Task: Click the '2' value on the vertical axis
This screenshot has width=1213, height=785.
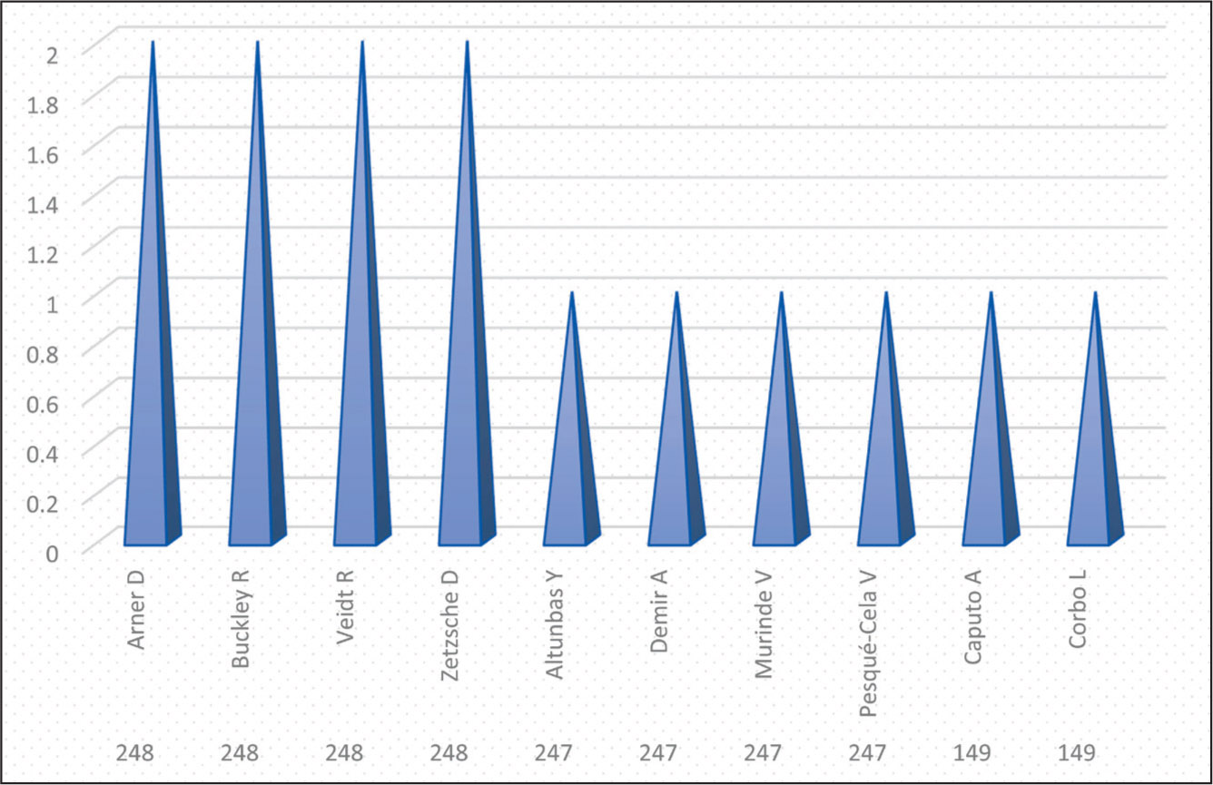Action: click(x=53, y=54)
